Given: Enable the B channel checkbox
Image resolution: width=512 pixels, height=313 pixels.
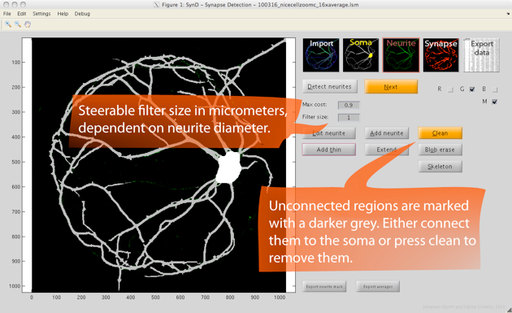Looking at the screenshot, I should 495,89.
